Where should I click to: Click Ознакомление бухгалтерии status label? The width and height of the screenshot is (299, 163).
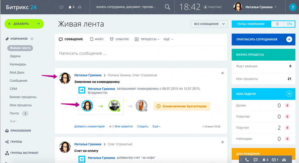point(182,106)
